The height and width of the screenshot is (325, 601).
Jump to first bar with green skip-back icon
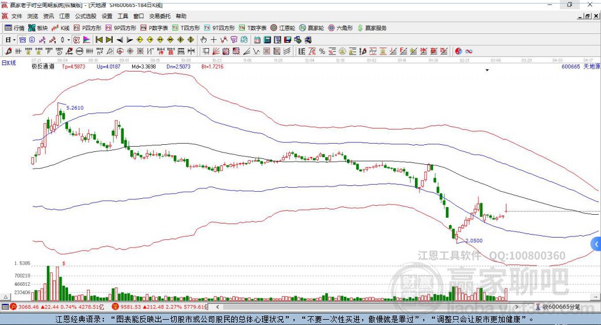tap(99, 40)
